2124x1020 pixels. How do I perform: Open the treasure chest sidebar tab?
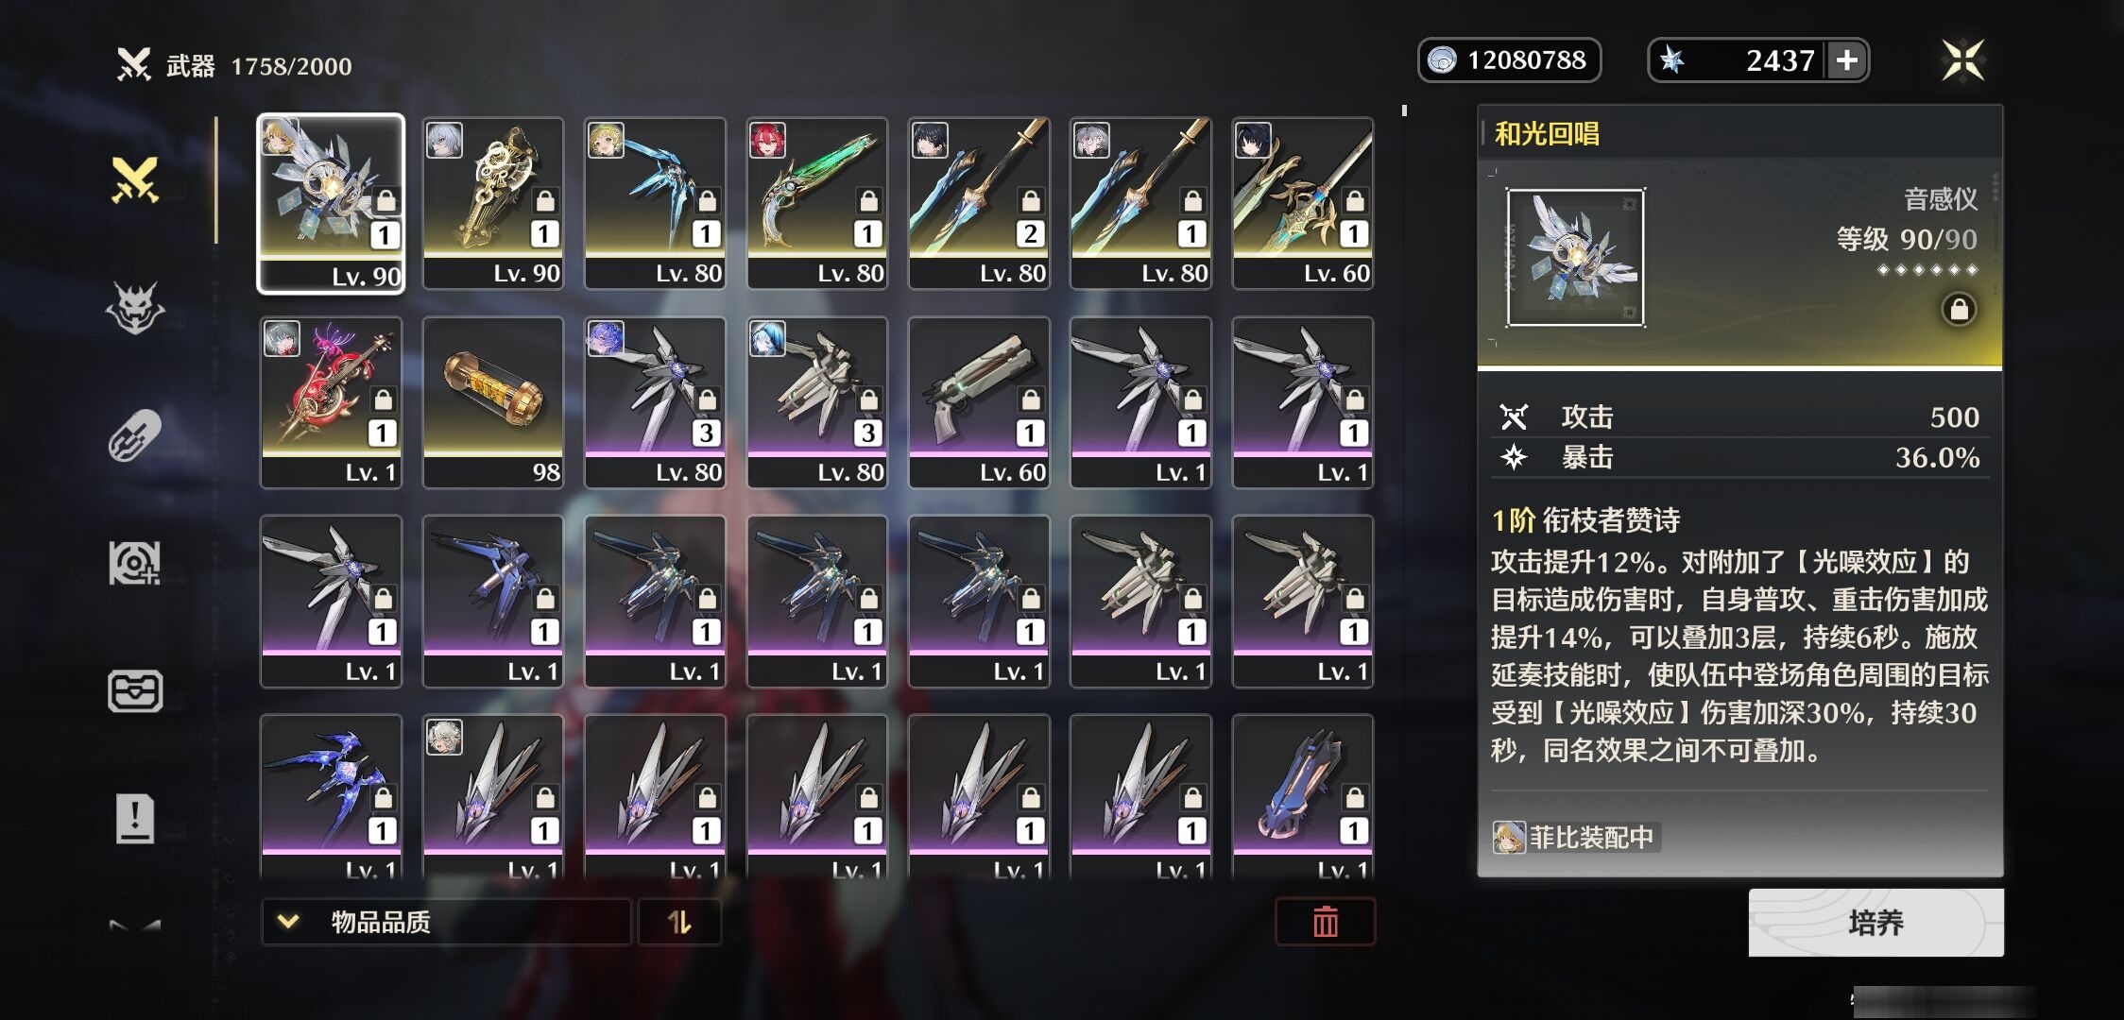(135, 691)
